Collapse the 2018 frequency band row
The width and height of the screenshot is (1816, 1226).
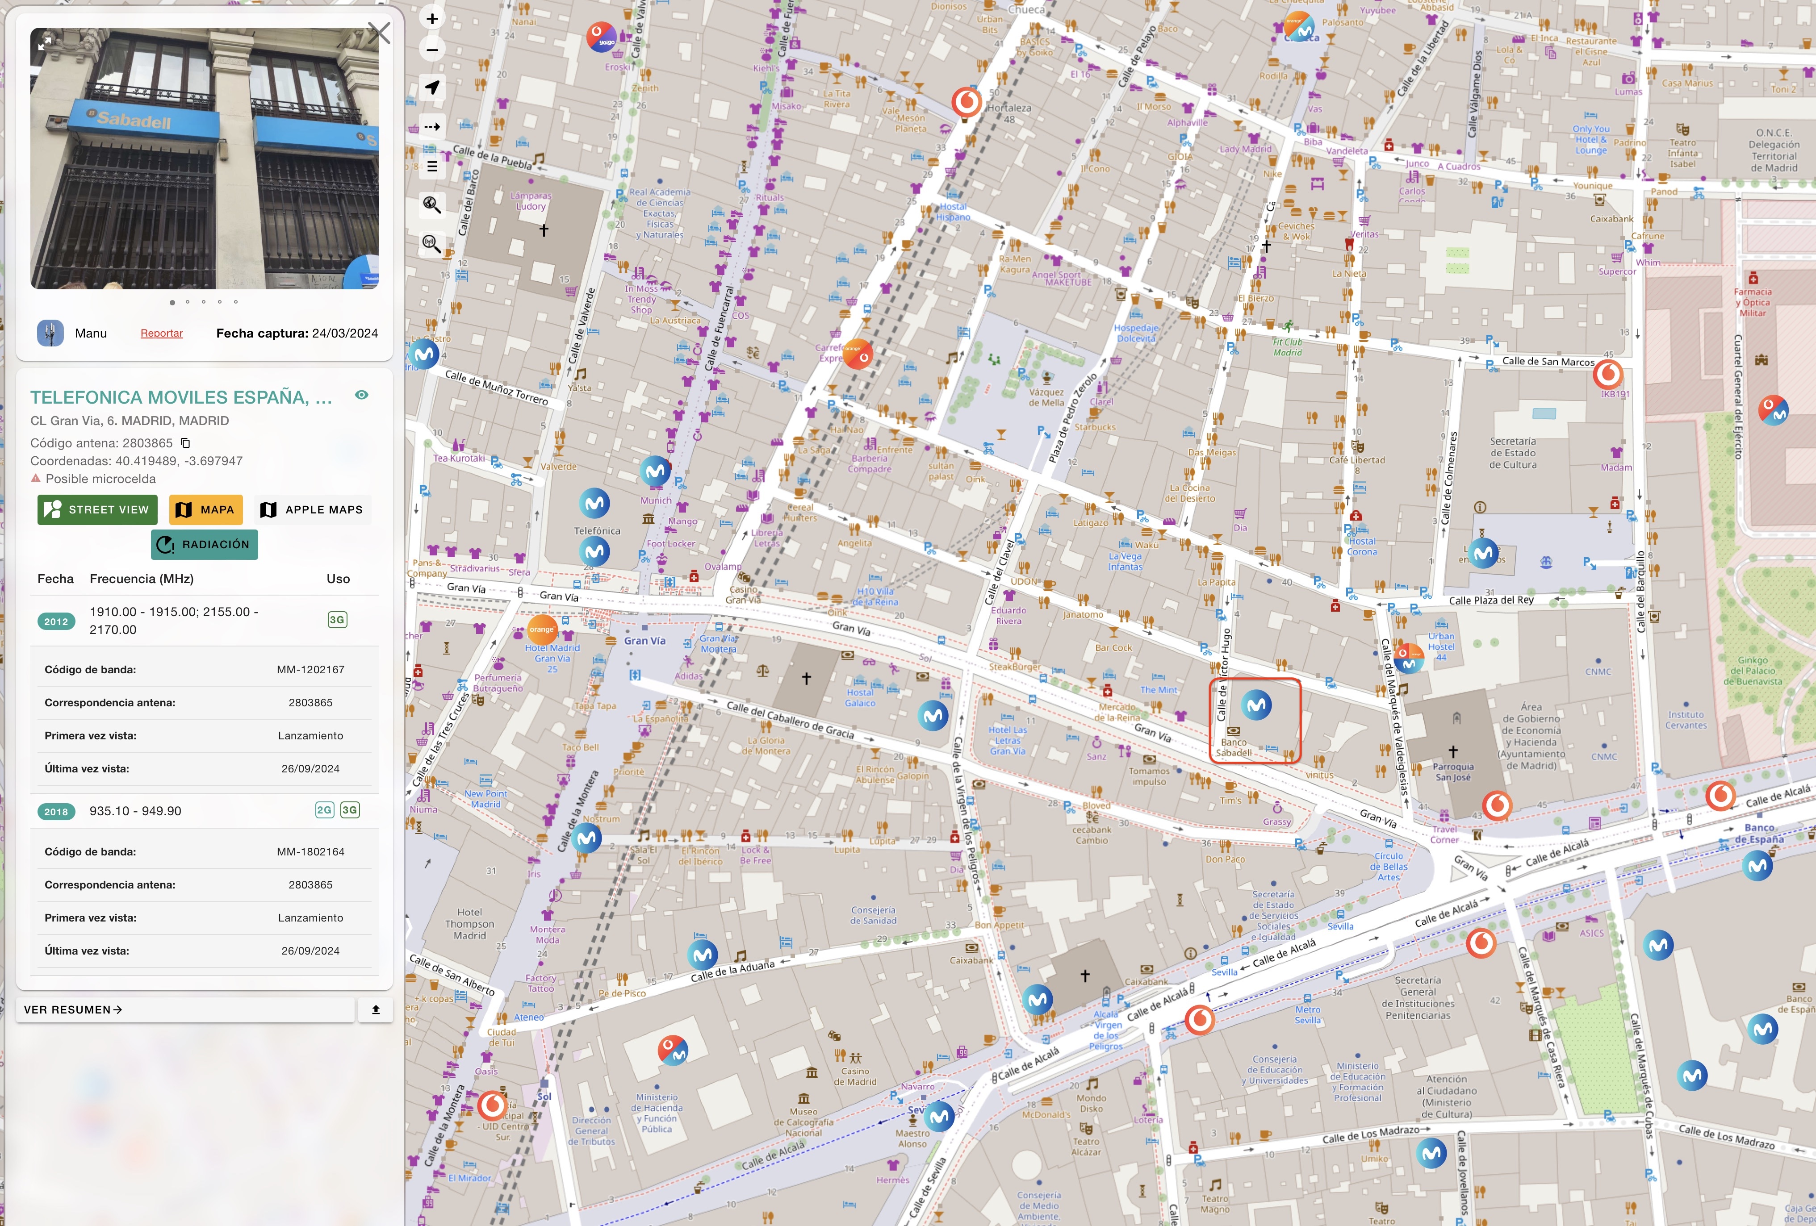[205, 811]
